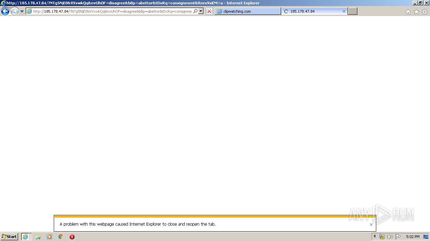
Task: Open the recent pages dropdown arrow
Action: tap(22, 11)
